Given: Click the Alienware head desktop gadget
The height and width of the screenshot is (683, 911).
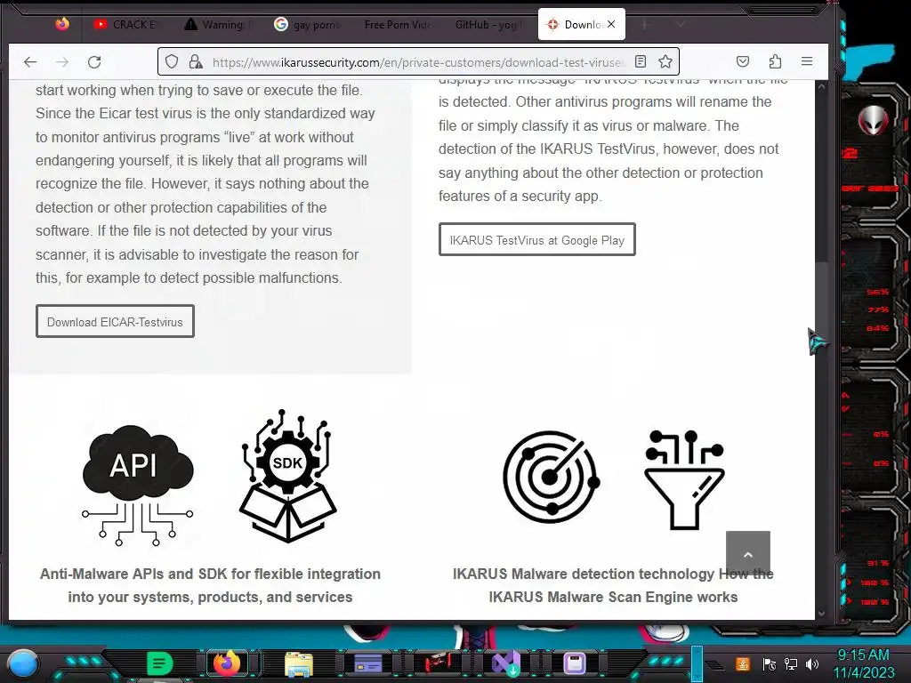Looking at the screenshot, I should (874, 121).
